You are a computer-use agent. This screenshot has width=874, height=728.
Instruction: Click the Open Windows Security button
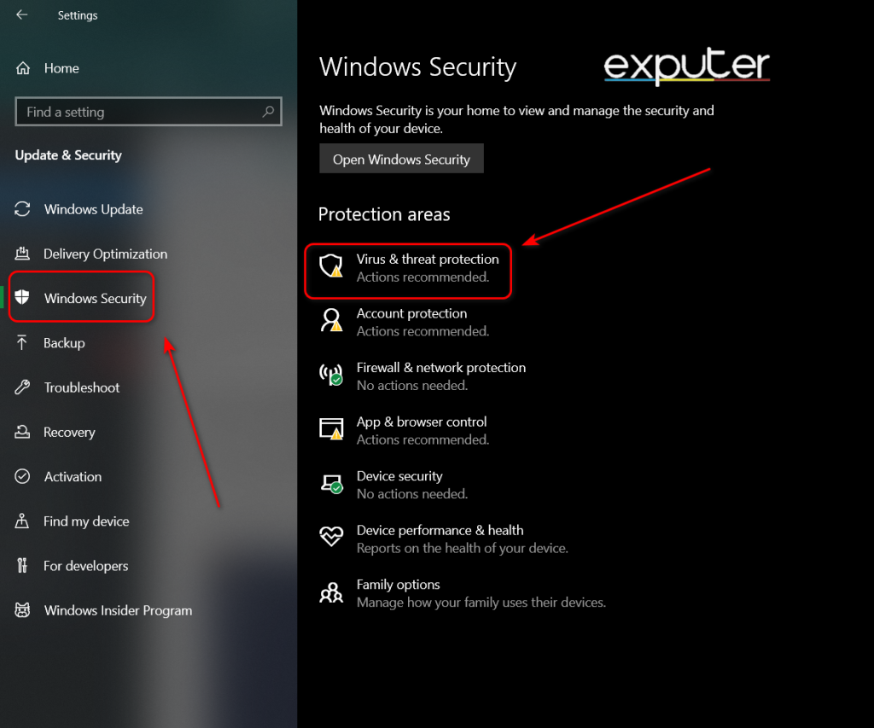tap(401, 159)
